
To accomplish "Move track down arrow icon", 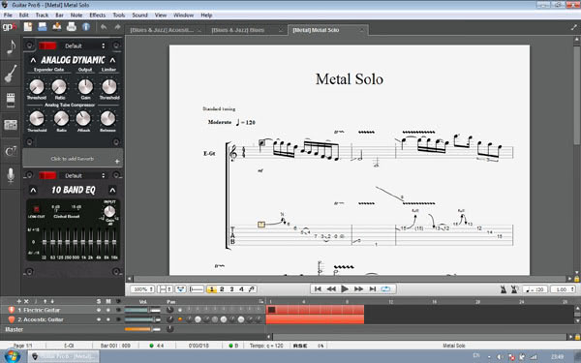I will coord(52,301).
